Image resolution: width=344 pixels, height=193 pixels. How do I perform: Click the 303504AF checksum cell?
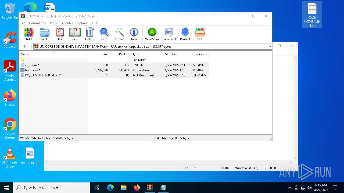tap(198, 70)
